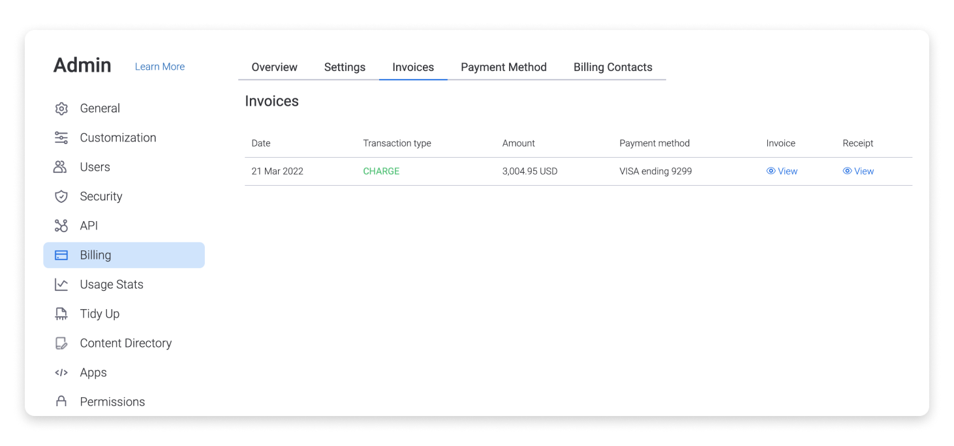954x446 pixels.
Task: Click the date 21 Mar 2022
Action: pyautogui.click(x=277, y=171)
